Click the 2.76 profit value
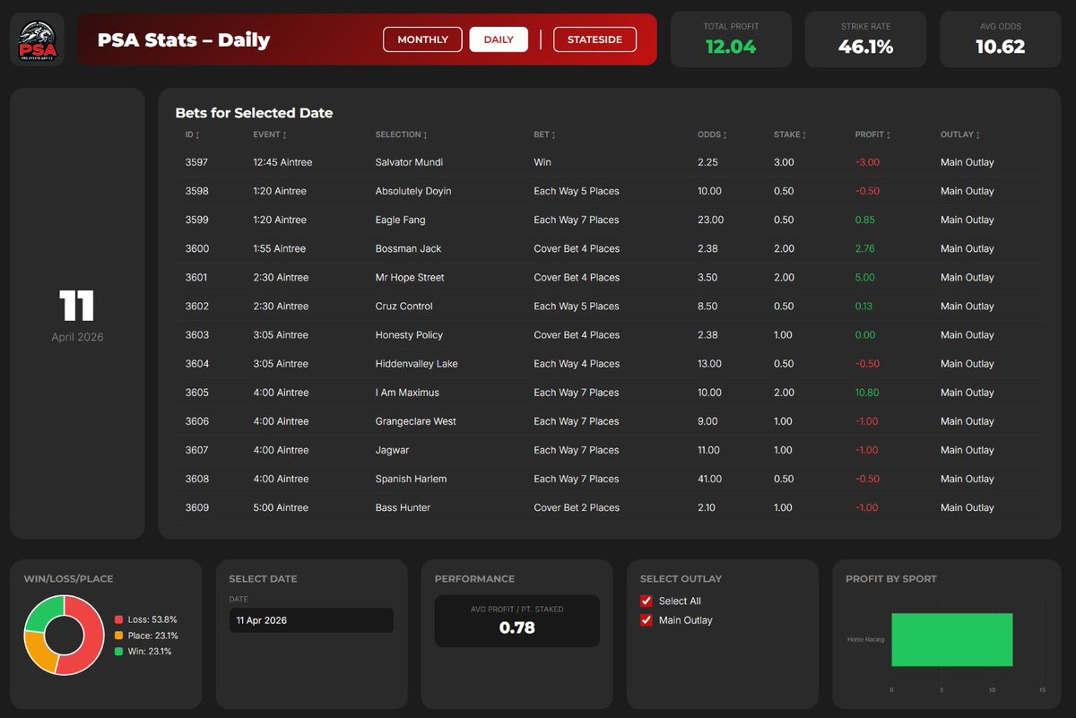This screenshot has height=718, width=1076. (864, 248)
